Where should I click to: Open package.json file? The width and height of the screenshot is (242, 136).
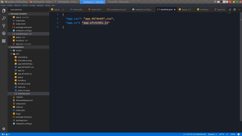[22, 120]
